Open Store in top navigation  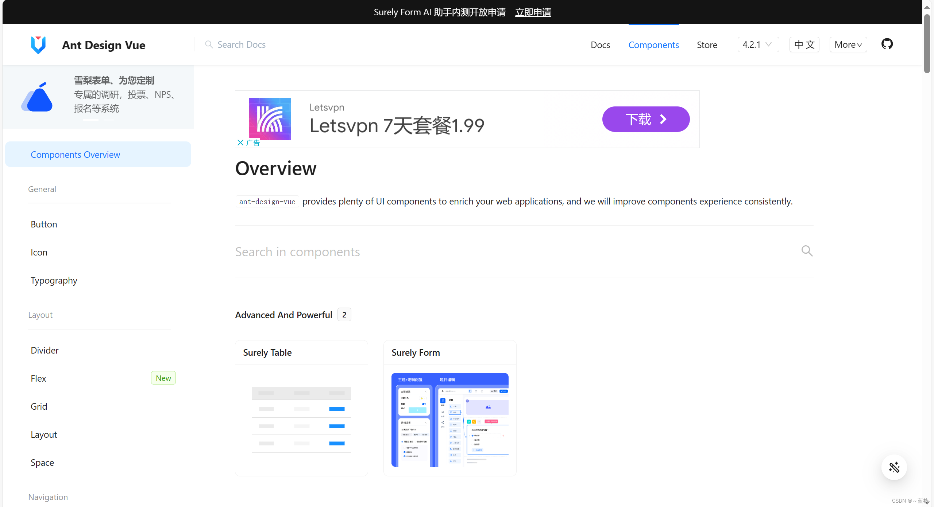coord(707,45)
